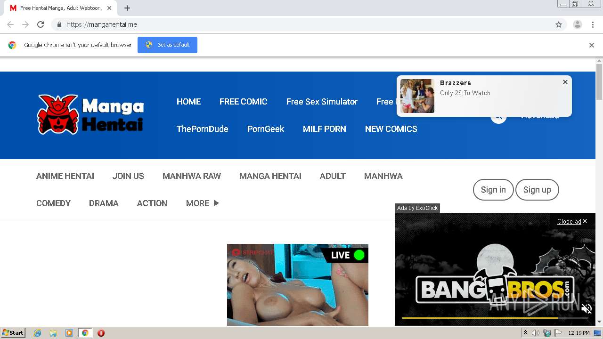Open the HOME navigation link
Viewport: 603px width, 339px height.
pos(188,102)
